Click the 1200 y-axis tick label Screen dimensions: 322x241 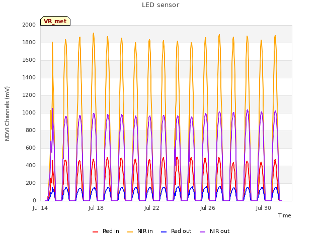(x=29, y=95)
